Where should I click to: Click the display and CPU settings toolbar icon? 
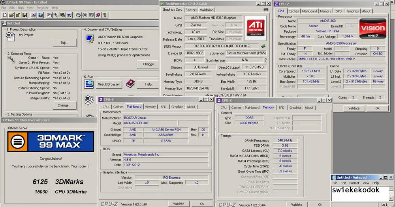click(x=69, y=15)
